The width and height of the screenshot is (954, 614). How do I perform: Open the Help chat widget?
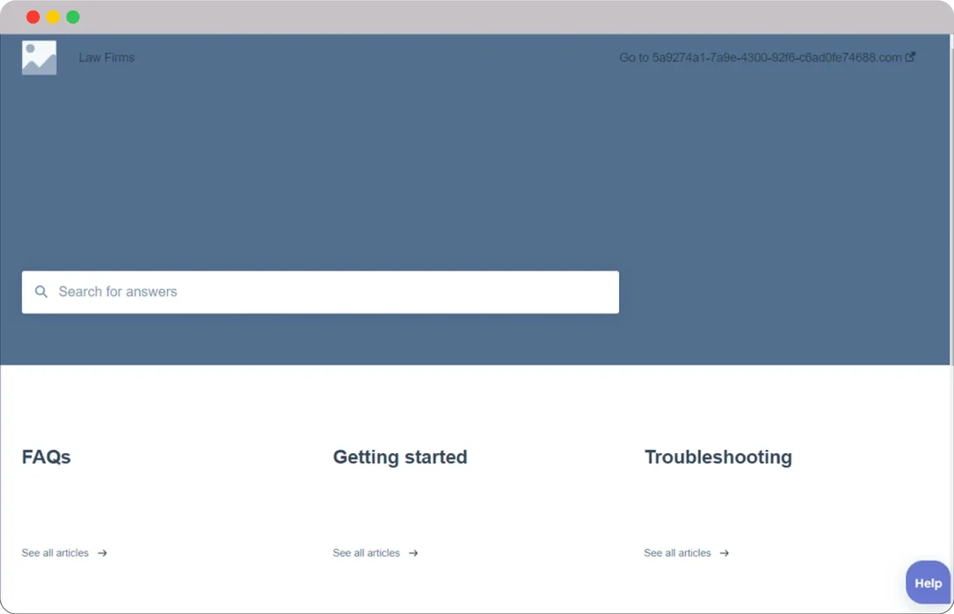[928, 581]
